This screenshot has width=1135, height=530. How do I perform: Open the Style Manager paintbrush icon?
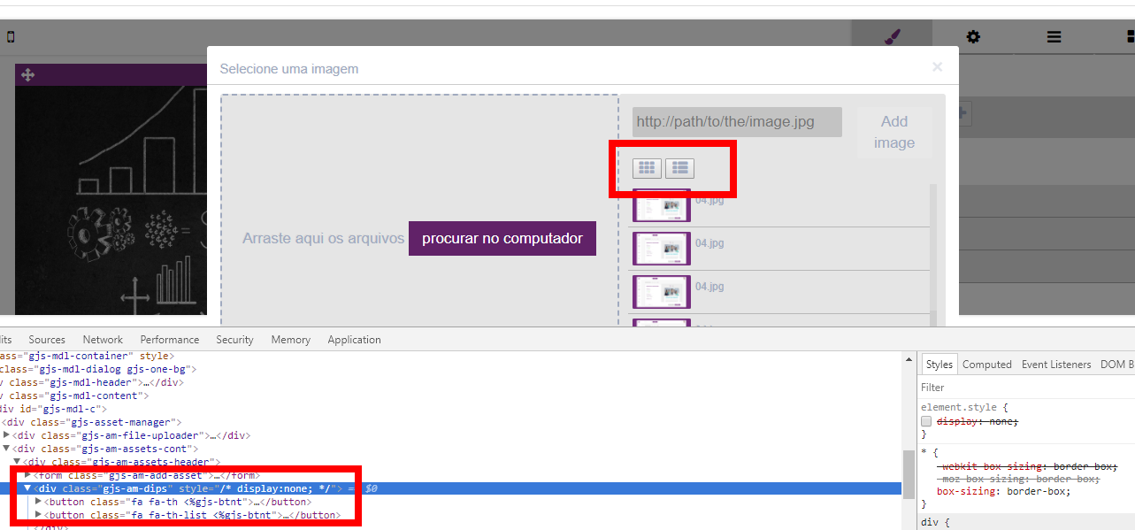(x=892, y=36)
